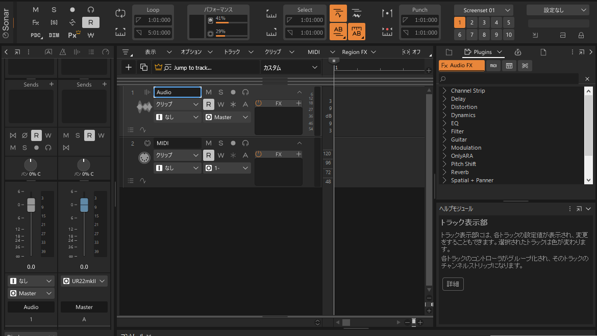This screenshot has height=336, width=597.
Task: Open the カスタム track control dropdown
Action: coord(290,68)
